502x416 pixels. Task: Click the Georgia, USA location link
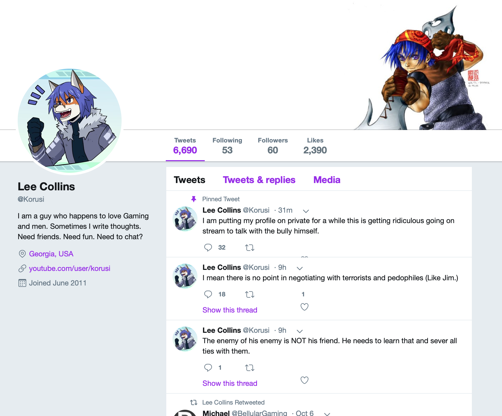pos(51,254)
